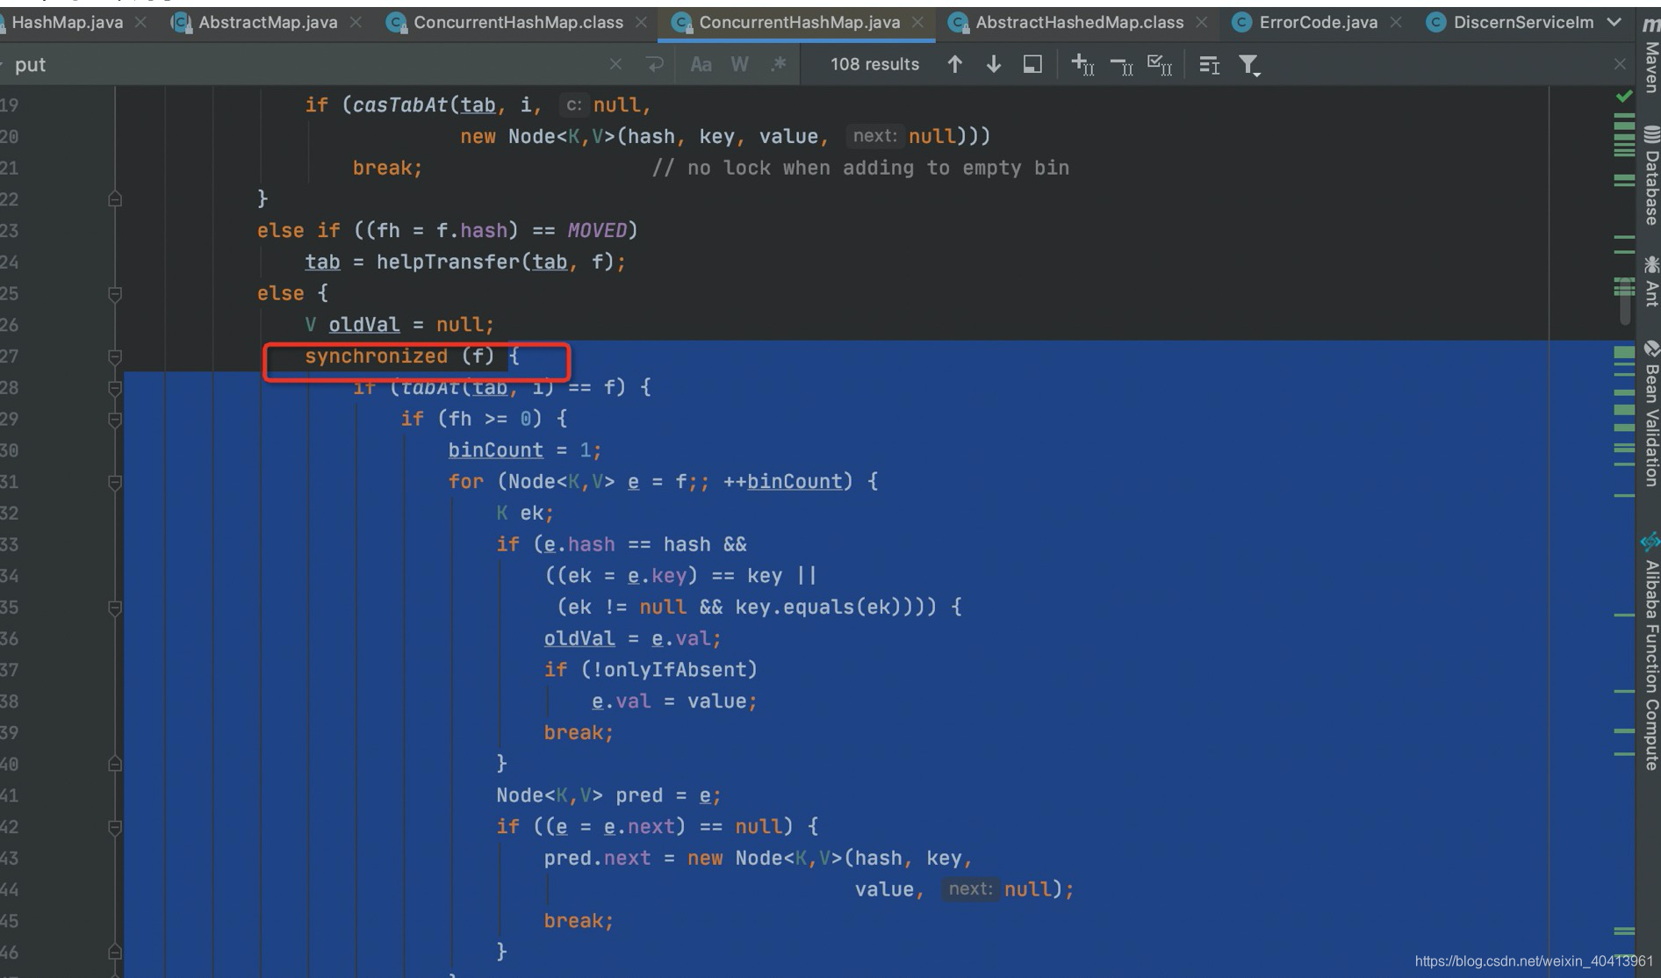Screen dimensions: 1661x978
Task: Open find results in tool window icon
Action: click(x=1210, y=65)
